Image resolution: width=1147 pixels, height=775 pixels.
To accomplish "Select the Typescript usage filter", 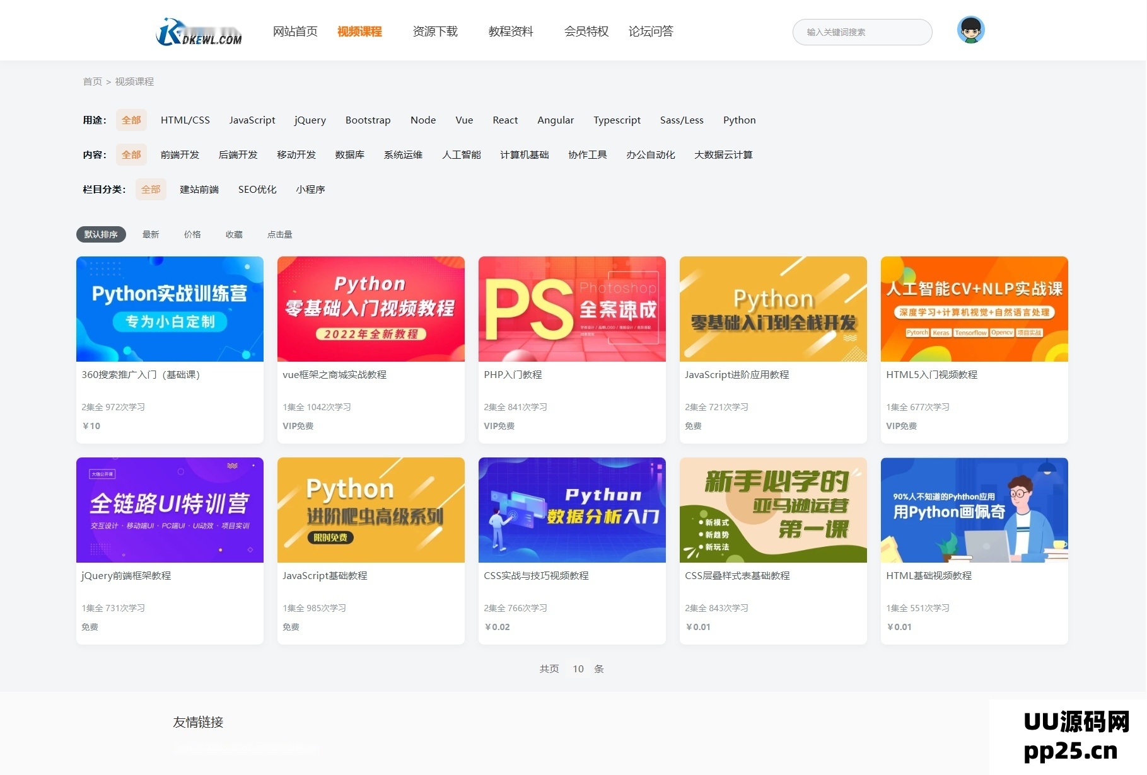I will (616, 120).
